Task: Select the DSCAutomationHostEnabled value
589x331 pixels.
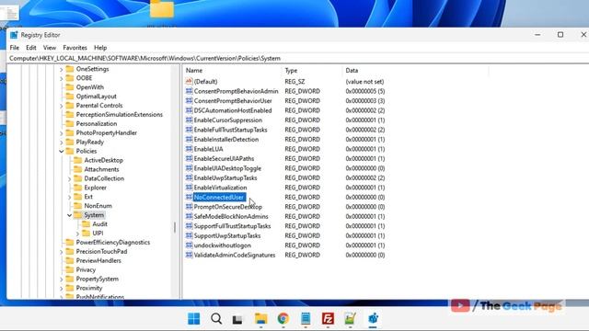Action: click(233, 110)
